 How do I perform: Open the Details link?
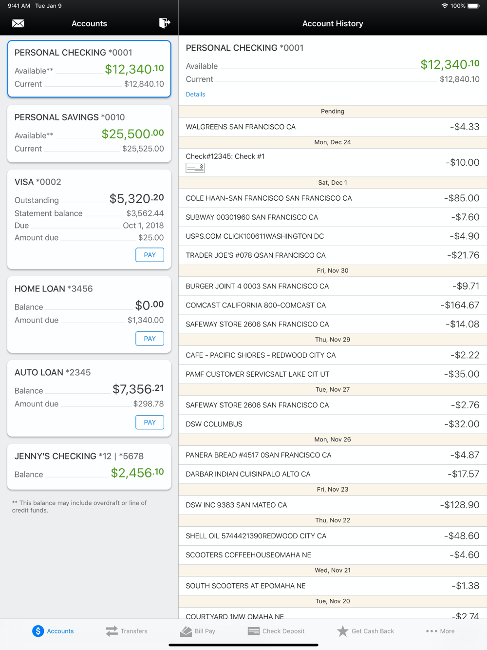coord(195,94)
